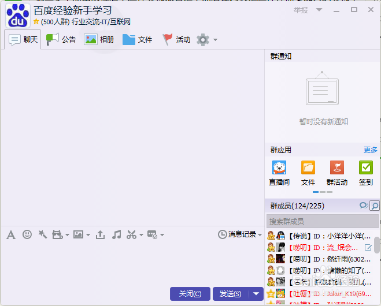
Task: Click the 关闭(C) button
Action: pos(190,294)
